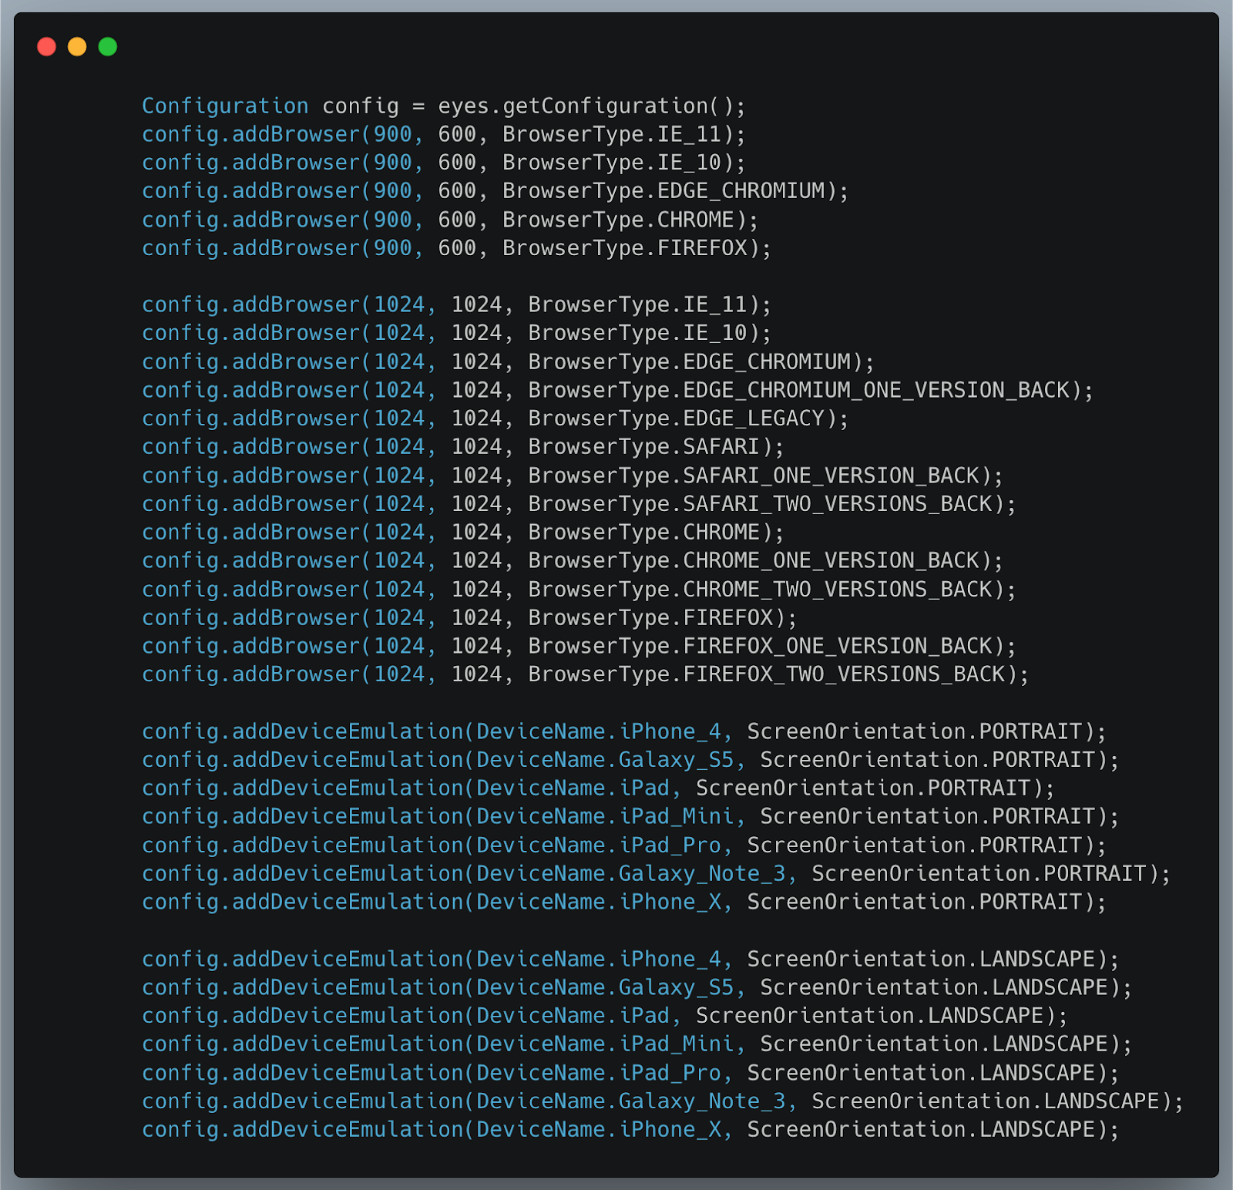The height and width of the screenshot is (1190, 1233).
Task: Click the FIREFOX_TWO_VERSIONS_BACK constant
Action: pos(845,674)
